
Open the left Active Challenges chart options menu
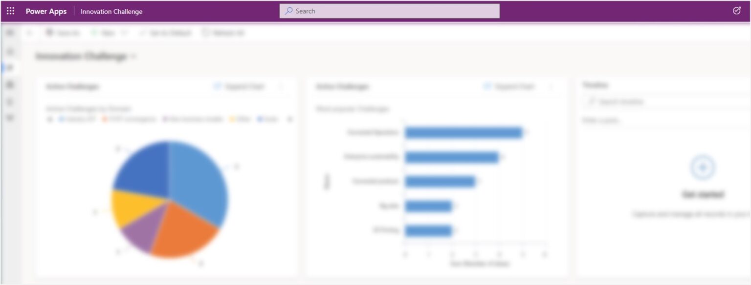pos(282,86)
